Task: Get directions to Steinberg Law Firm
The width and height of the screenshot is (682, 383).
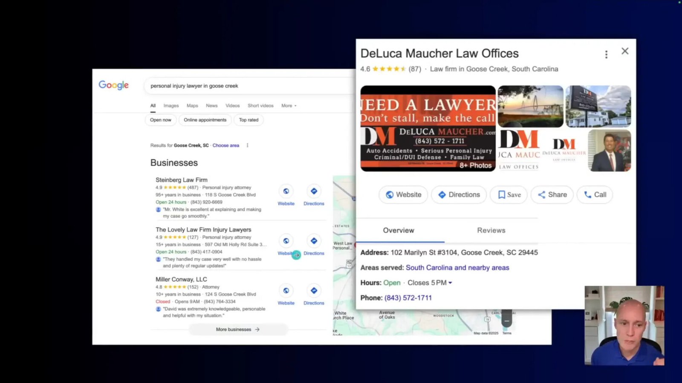Action: point(314,191)
